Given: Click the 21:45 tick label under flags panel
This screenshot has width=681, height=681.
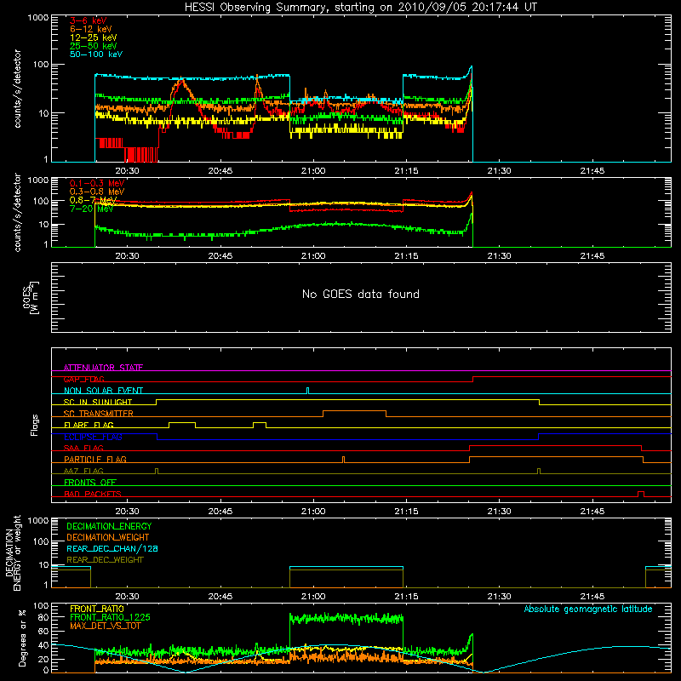Looking at the screenshot, I should tap(592, 512).
